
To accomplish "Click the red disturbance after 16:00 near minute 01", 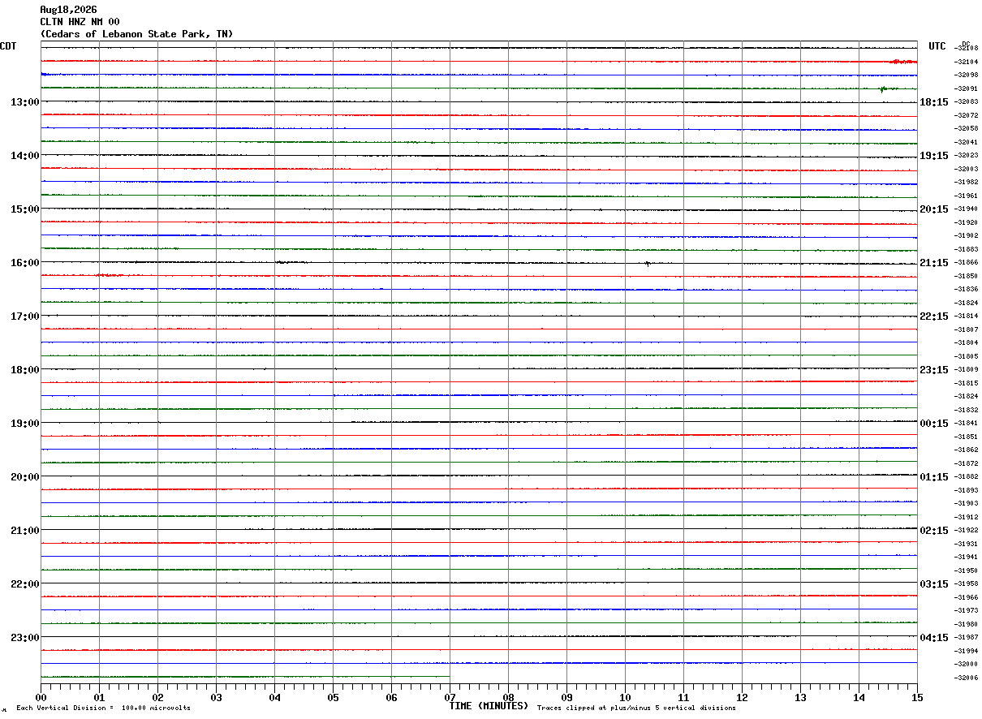I will pos(109,276).
